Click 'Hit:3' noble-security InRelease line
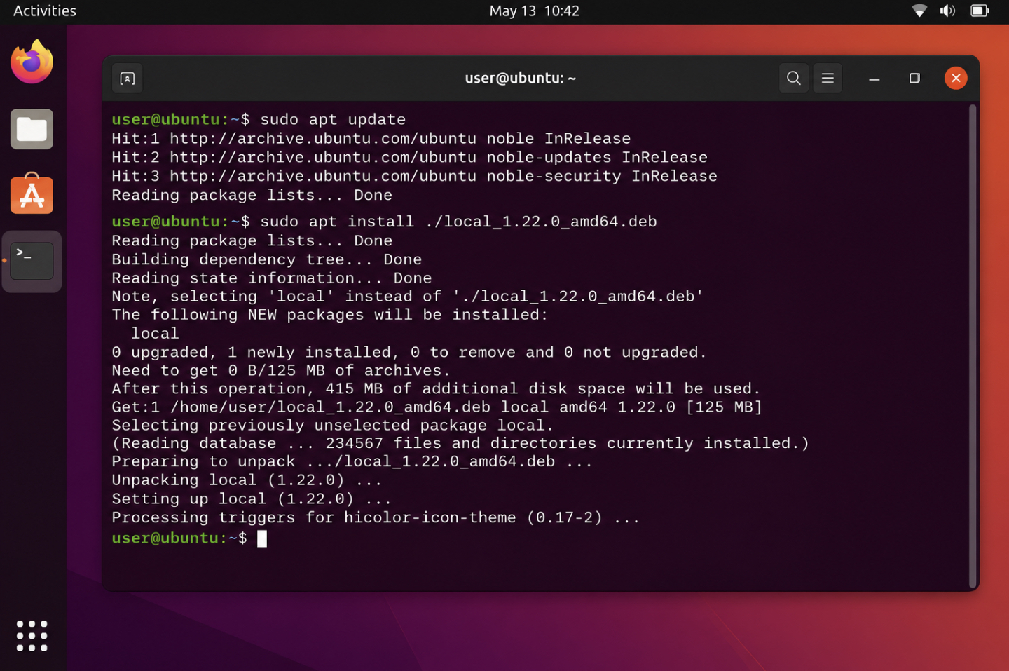This screenshot has height=671, width=1009. (x=414, y=176)
